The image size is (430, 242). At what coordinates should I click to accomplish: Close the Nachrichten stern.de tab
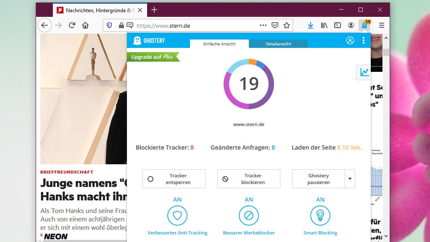pyautogui.click(x=140, y=10)
